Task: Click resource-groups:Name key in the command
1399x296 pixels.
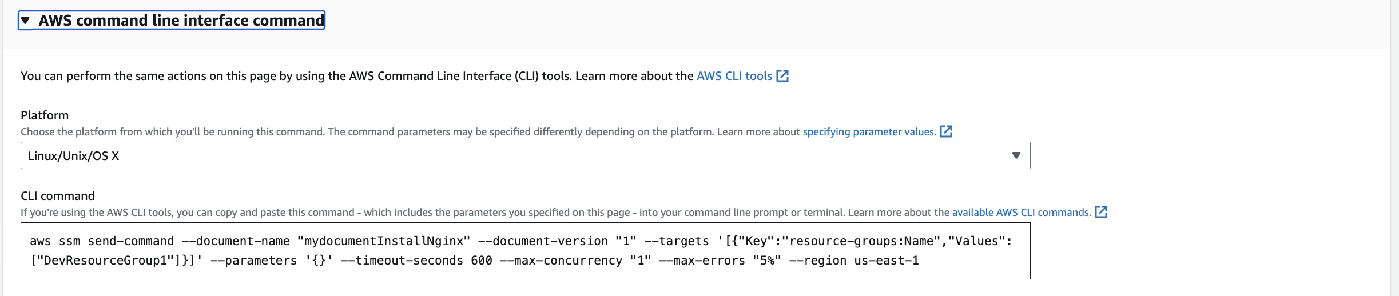Action: tap(864, 241)
